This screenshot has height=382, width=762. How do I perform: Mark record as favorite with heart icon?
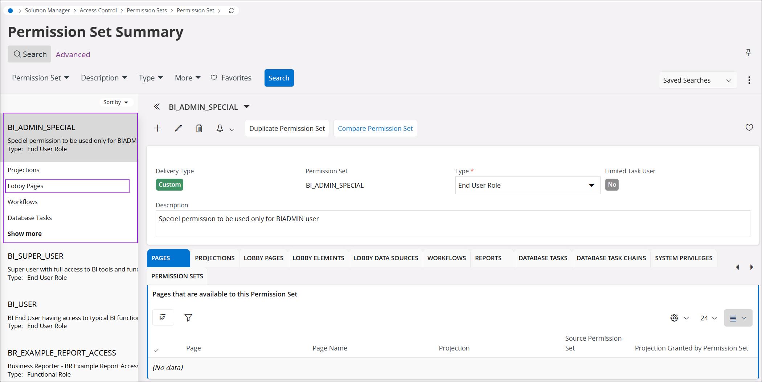(x=749, y=128)
